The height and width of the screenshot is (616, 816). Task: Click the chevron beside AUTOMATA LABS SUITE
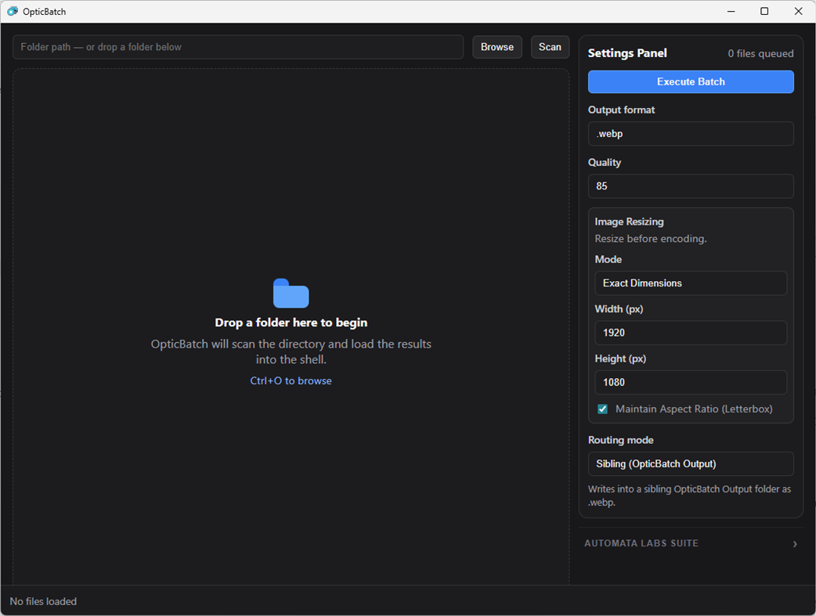(794, 544)
